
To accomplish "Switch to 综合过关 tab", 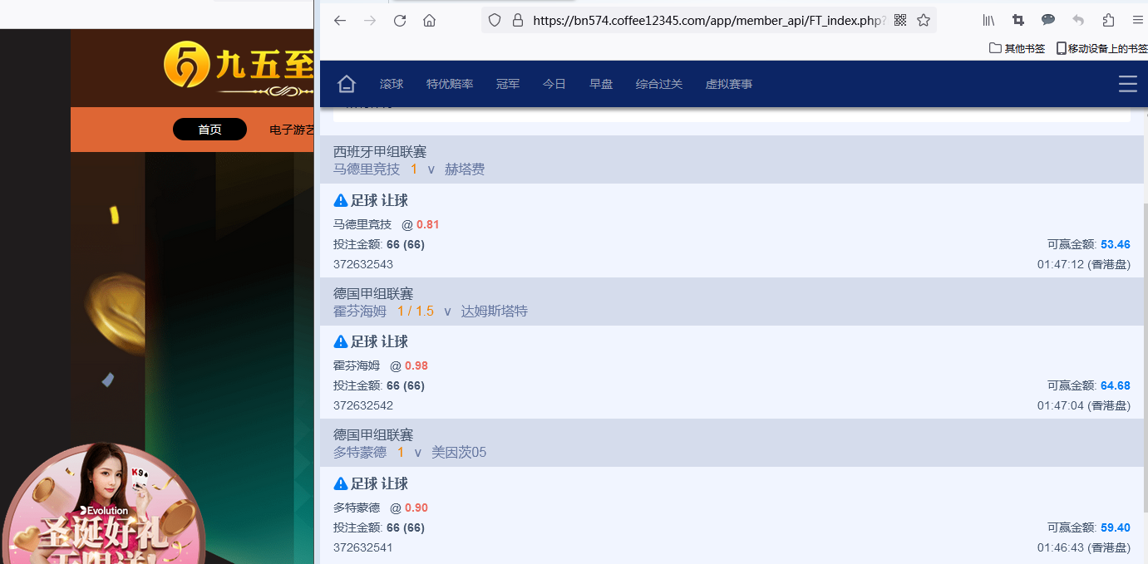I will coord(659,84).
